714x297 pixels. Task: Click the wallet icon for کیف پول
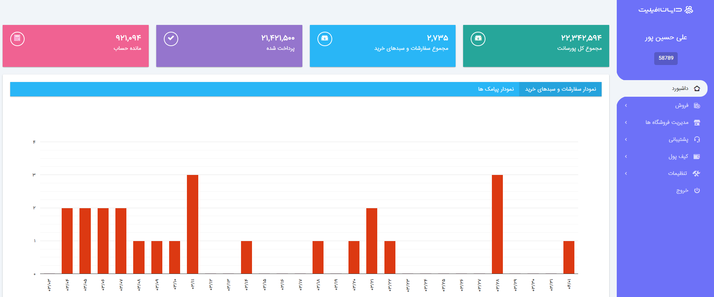(697, 156)
